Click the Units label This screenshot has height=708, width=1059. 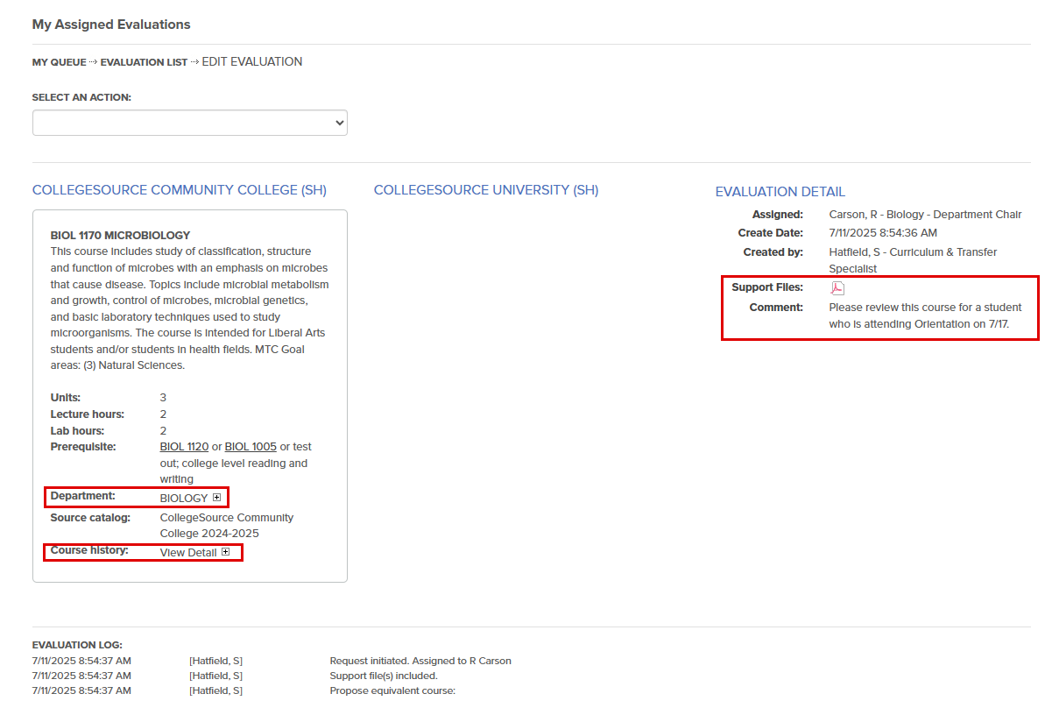[66, 398]
